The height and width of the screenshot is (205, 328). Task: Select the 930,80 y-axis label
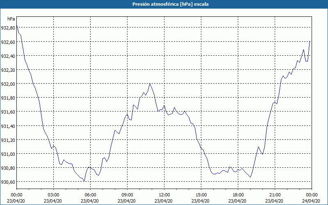[8, 168]
